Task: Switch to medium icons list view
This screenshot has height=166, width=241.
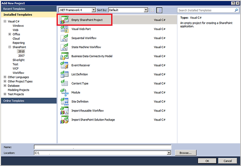Action: pos(159,10)
